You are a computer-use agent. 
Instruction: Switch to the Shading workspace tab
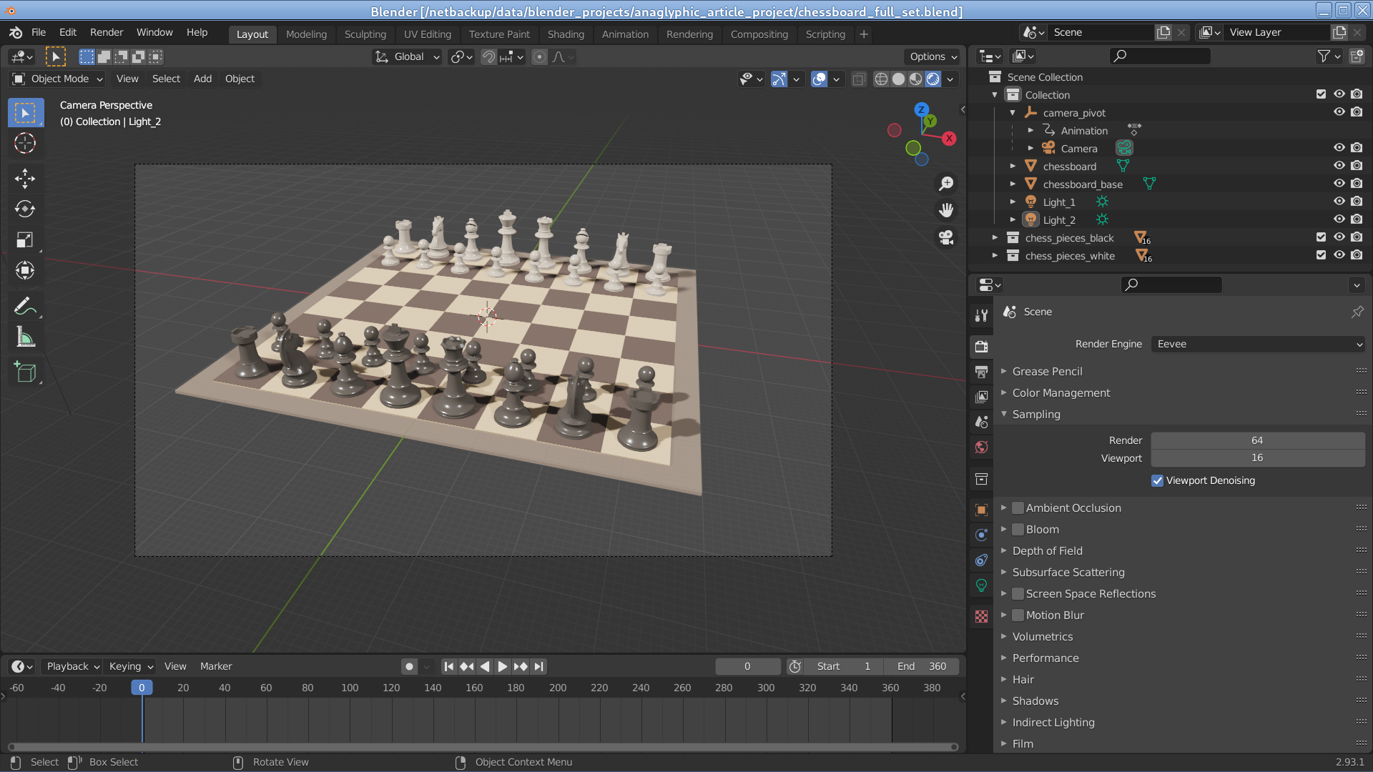(565, 34)
